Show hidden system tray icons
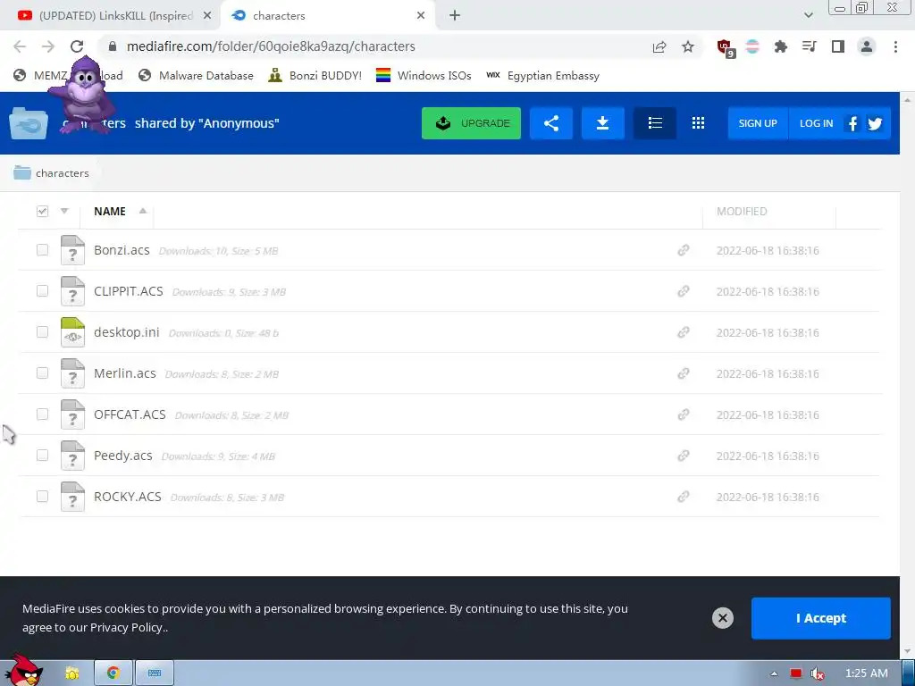This screenshot has height=686, width=915. tap(774, 673)
